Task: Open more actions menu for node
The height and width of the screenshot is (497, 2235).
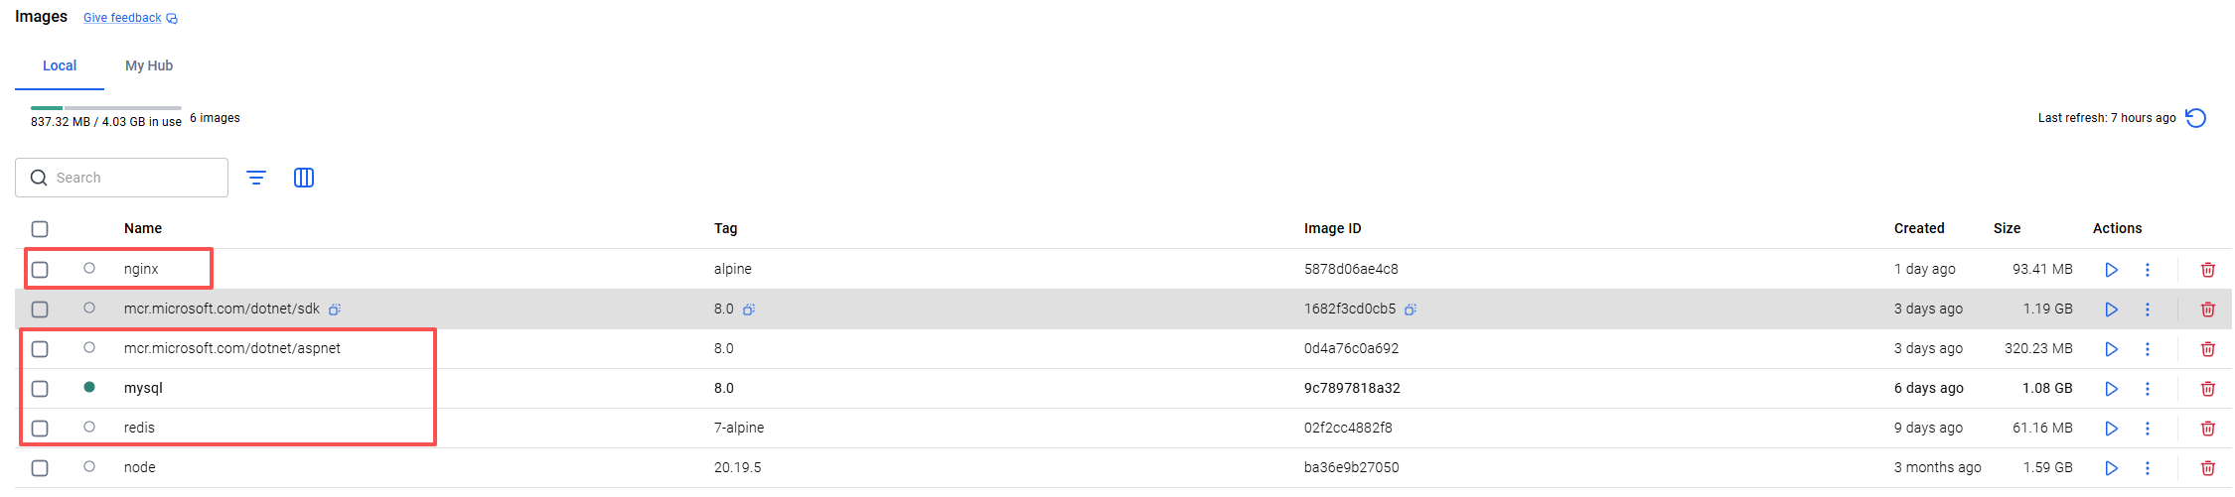Action: (2147, 468)
